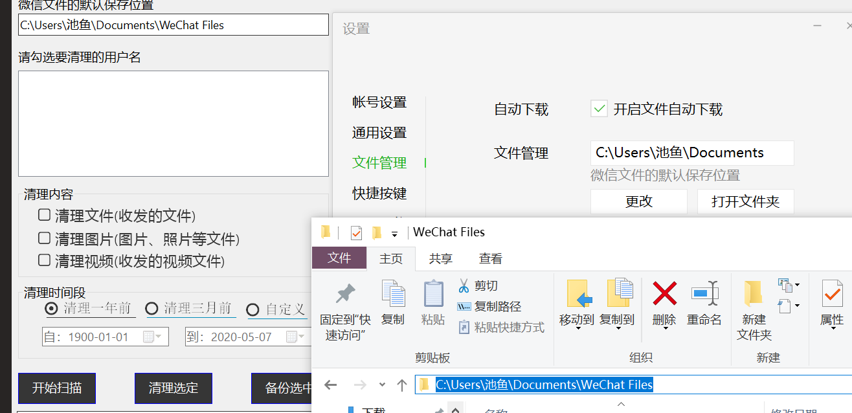
Task: Check 清理文件(收发的文件) checkbox
Action: [44, 215]
